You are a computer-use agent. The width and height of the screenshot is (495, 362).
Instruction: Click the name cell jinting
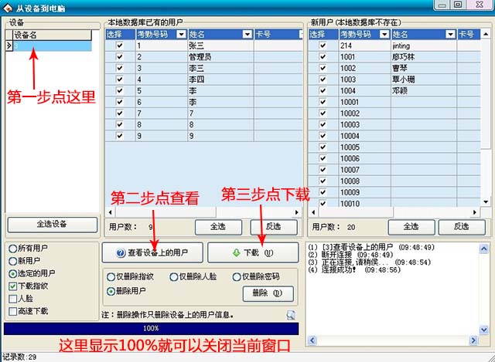coord(424,46)
